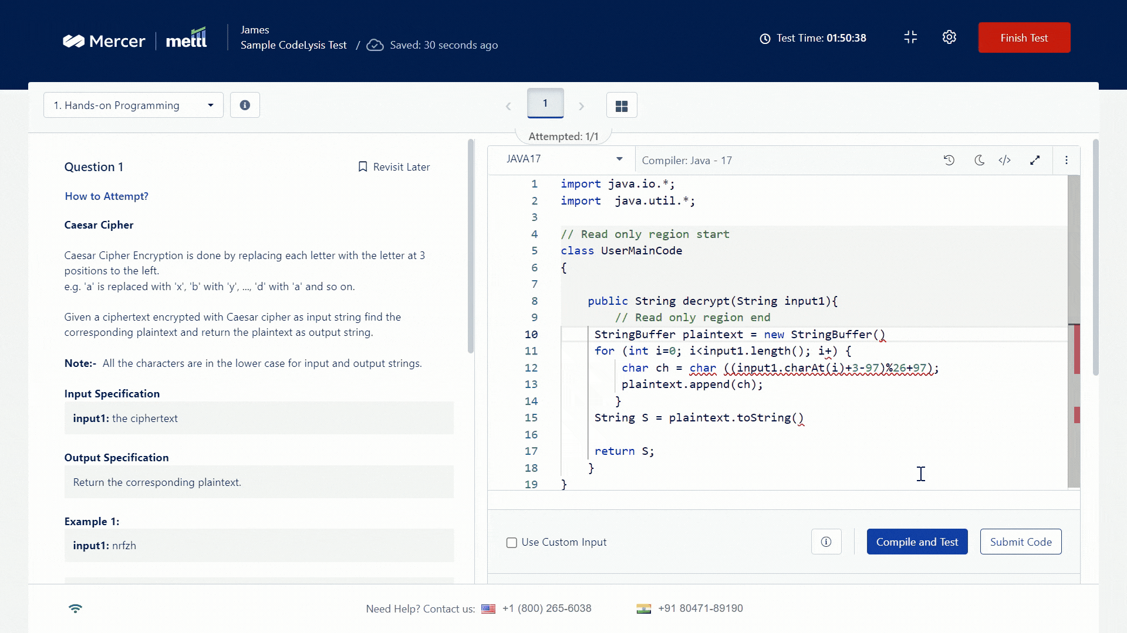This screenshot has height=633, width=1127.
Task: Click the Mercer Mettl logo
Action: [x=135, y=40]
